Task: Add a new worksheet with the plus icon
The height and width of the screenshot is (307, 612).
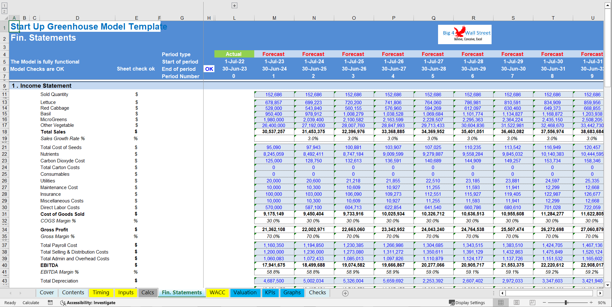Action: point(345,293)
